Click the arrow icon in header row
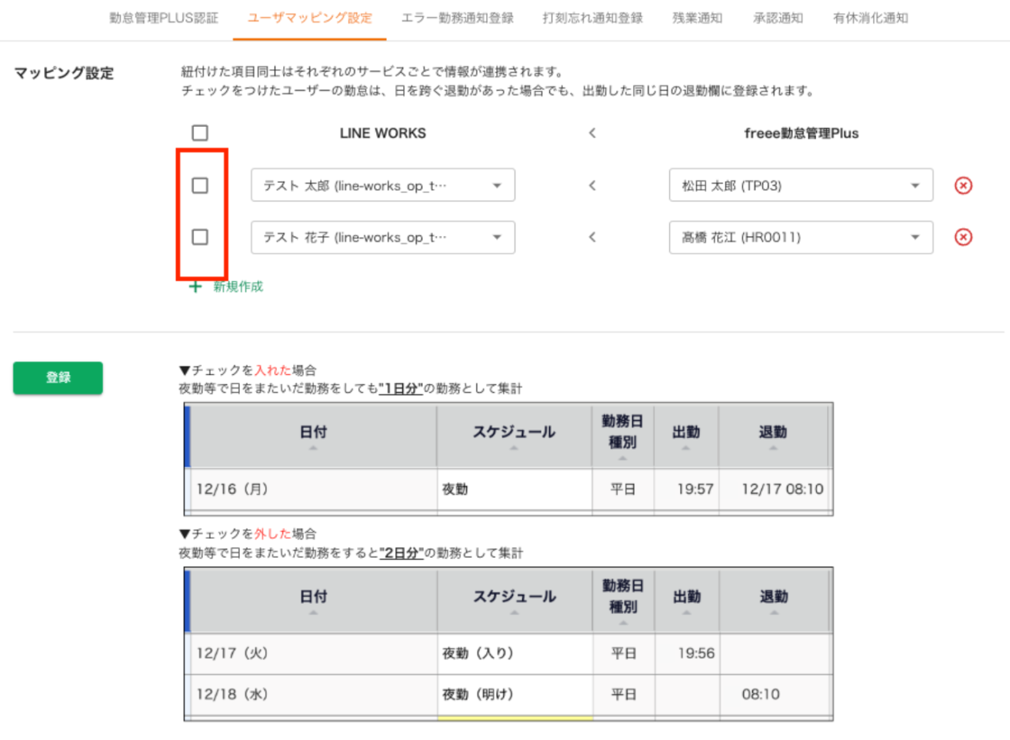The height and width of the screenshot is (740, 1010). (592, 133)
